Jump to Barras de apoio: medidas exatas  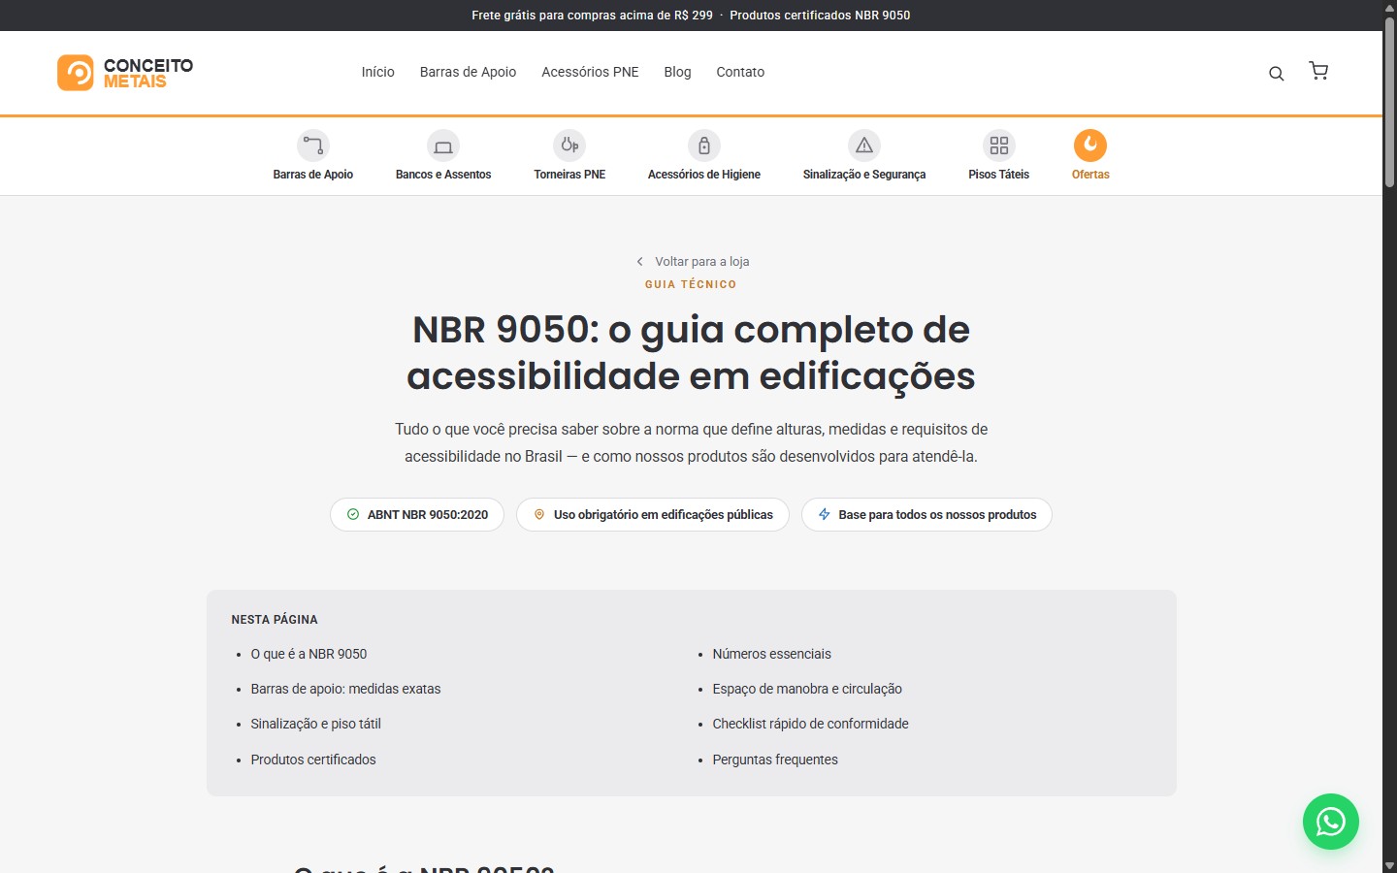[345, 689]
